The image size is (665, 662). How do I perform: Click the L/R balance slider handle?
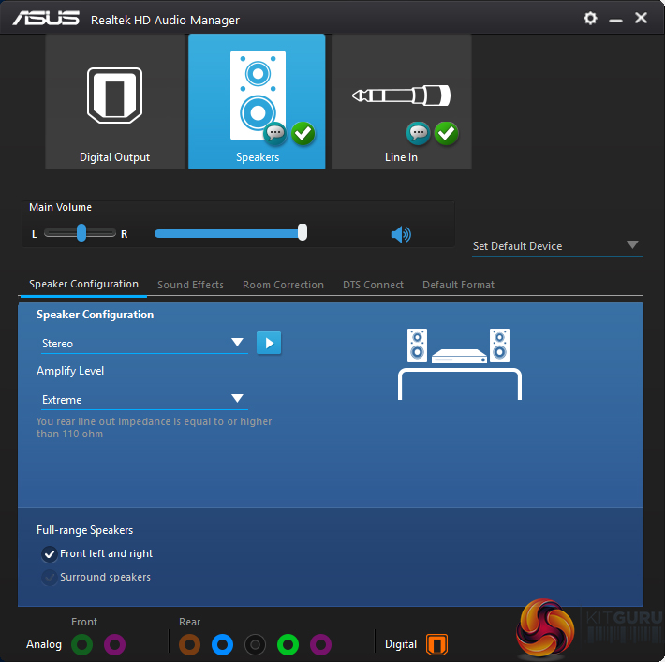[x=81, y=233]
